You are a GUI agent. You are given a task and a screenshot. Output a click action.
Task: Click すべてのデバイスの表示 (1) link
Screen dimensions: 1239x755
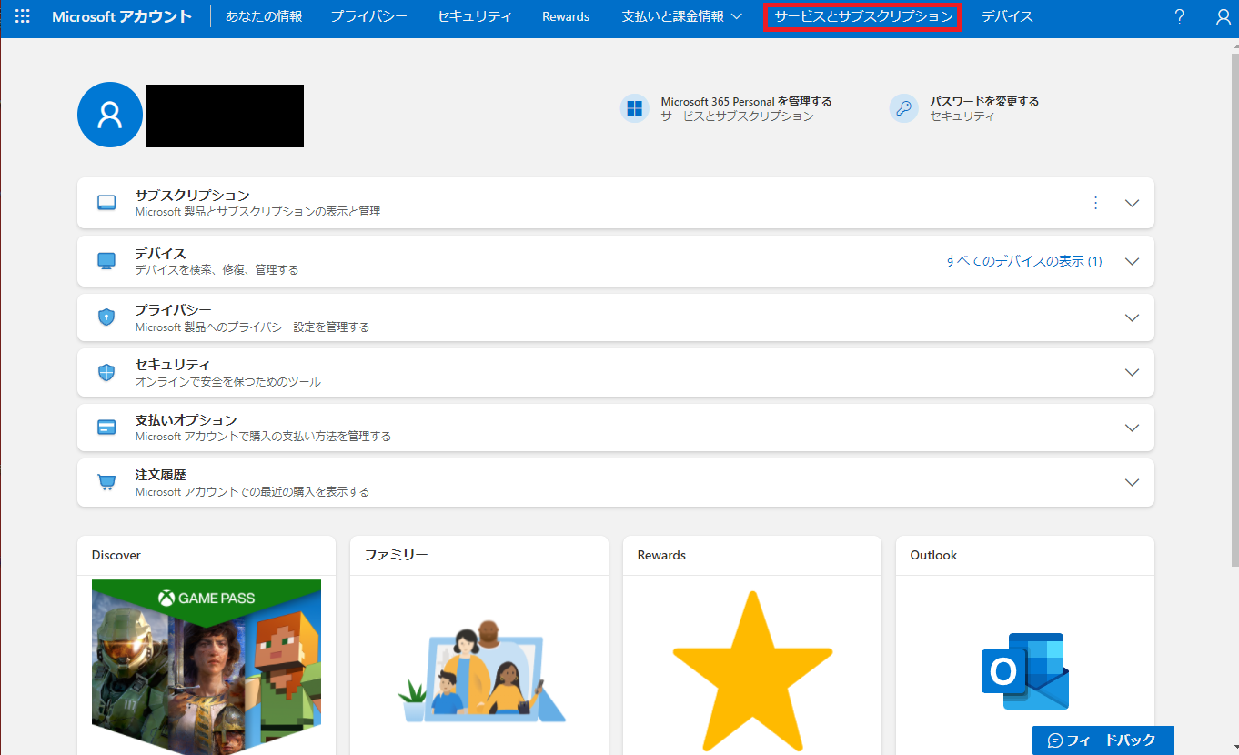(1023, 261)
